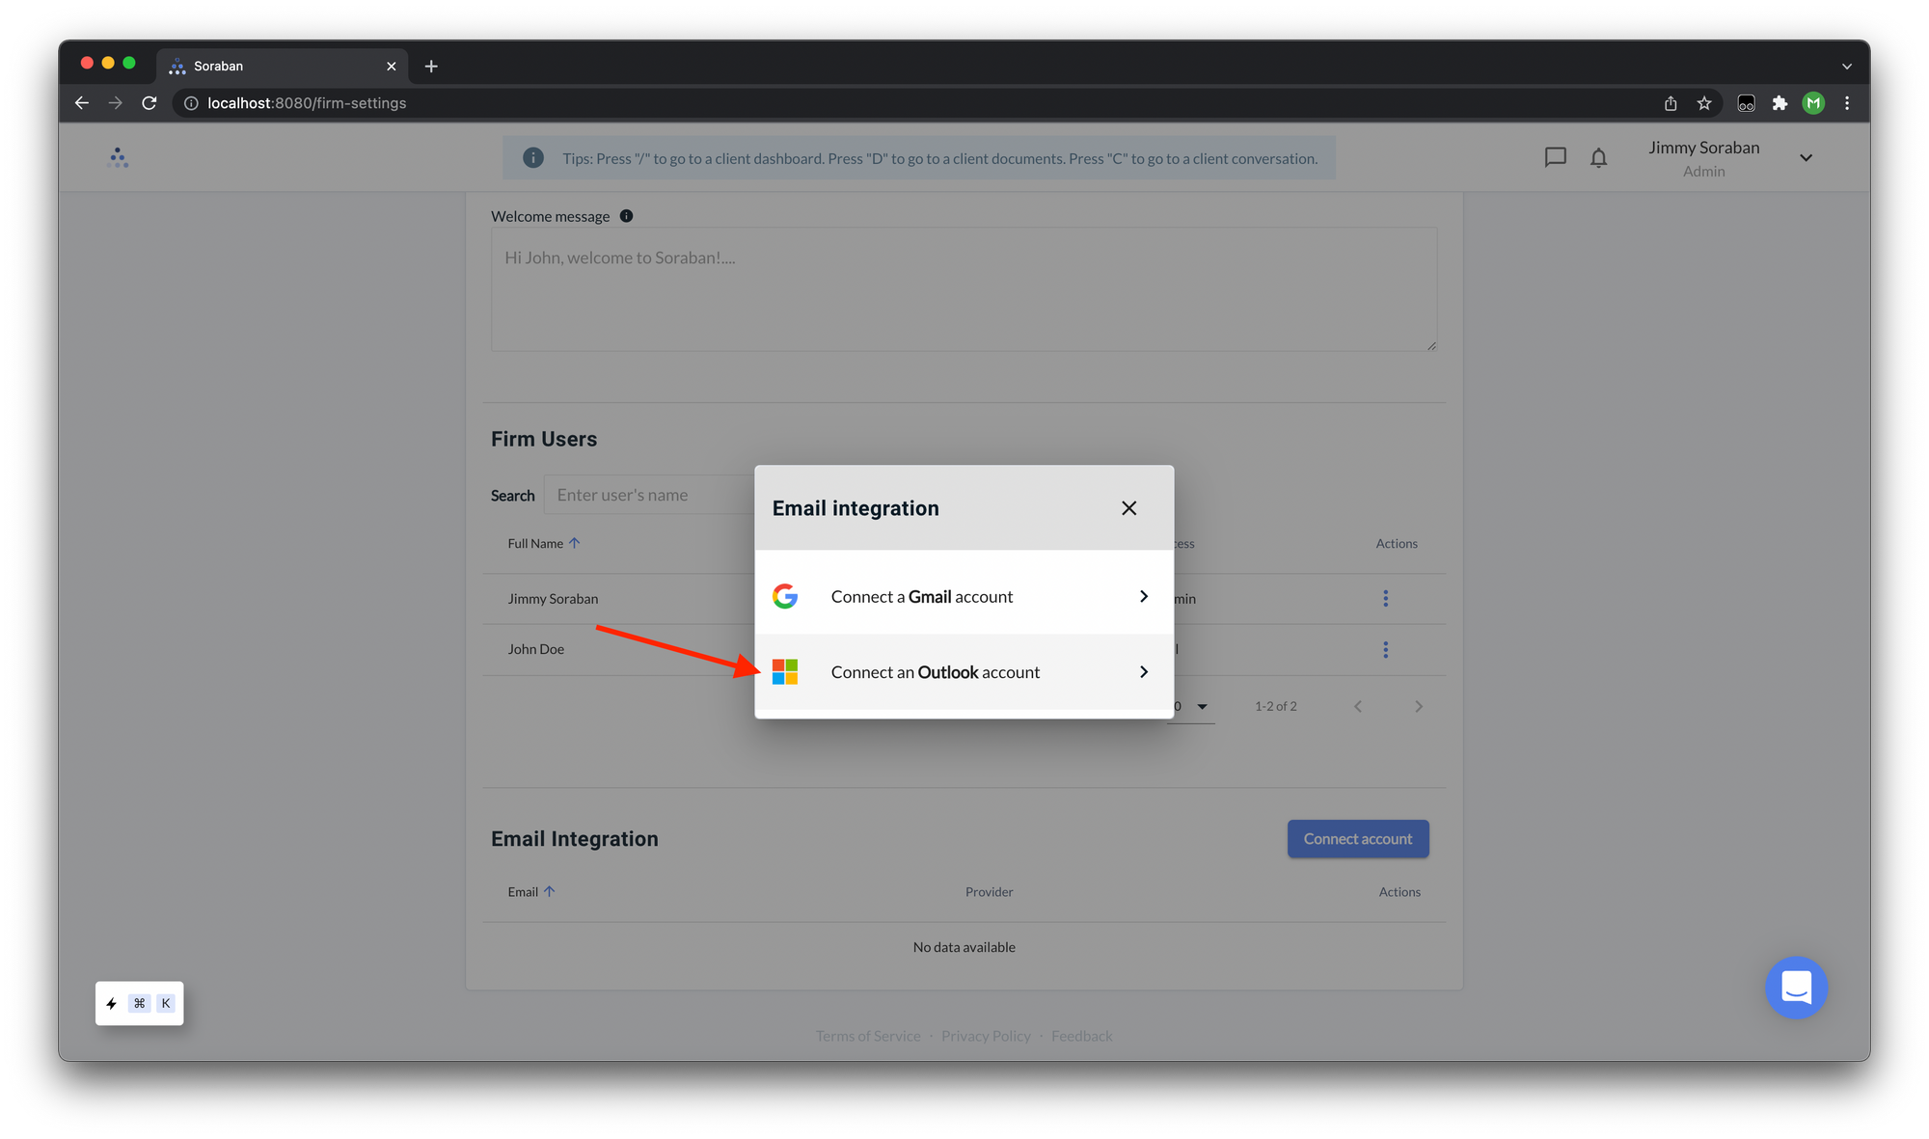Click the Jimmy Soraban name cell

(x=553, y=599)
